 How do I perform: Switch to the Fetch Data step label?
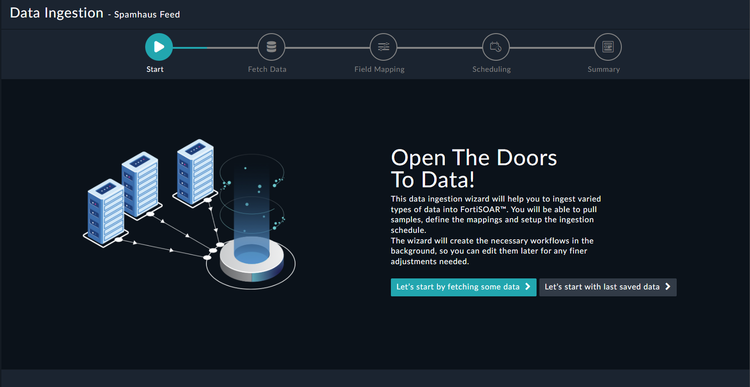click(267, 69)
